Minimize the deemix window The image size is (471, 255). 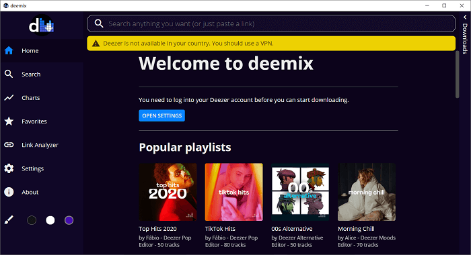point(427,5)
